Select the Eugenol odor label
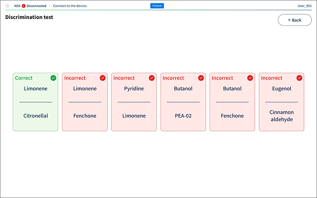This screenshot has width=317, height=198. [x=281, y=89]
